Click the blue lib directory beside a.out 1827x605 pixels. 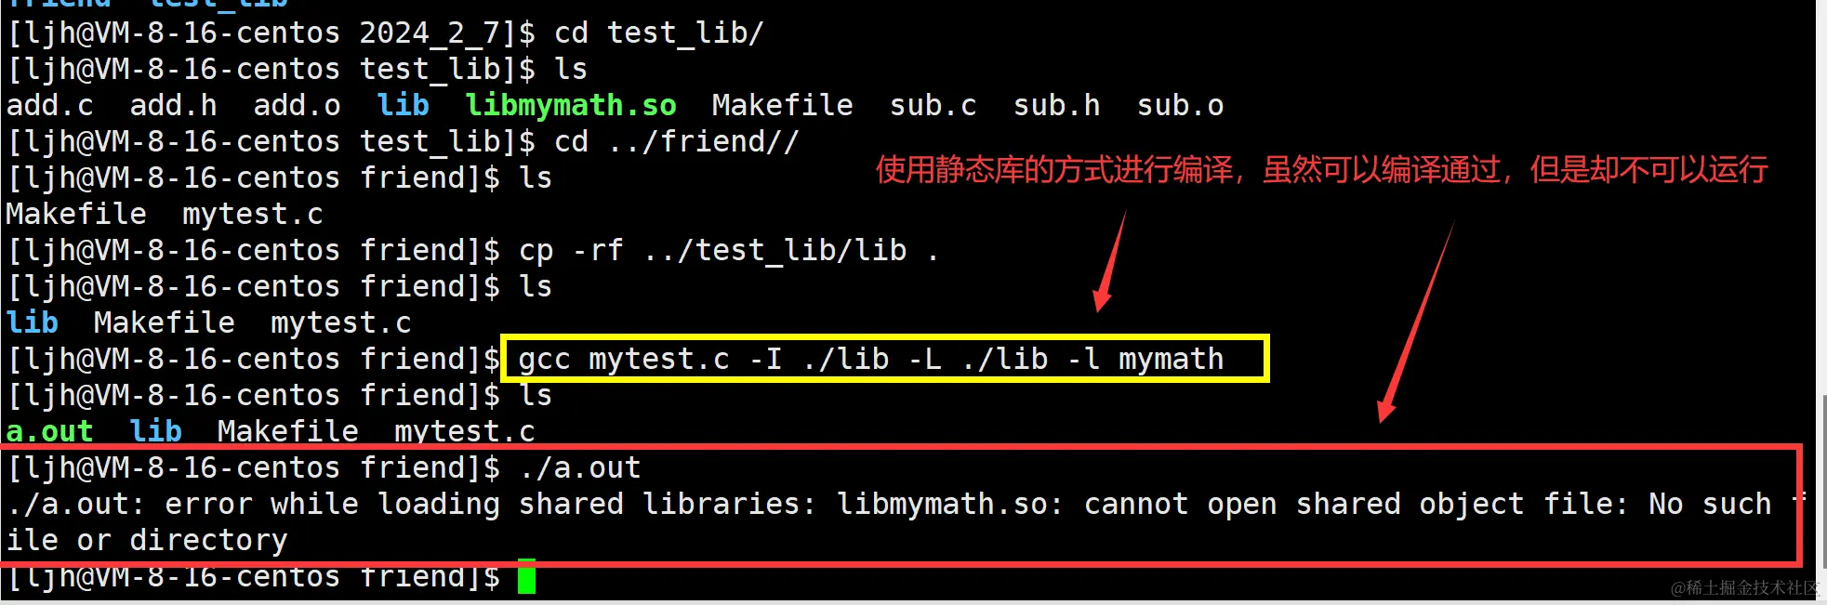(155, 431)
